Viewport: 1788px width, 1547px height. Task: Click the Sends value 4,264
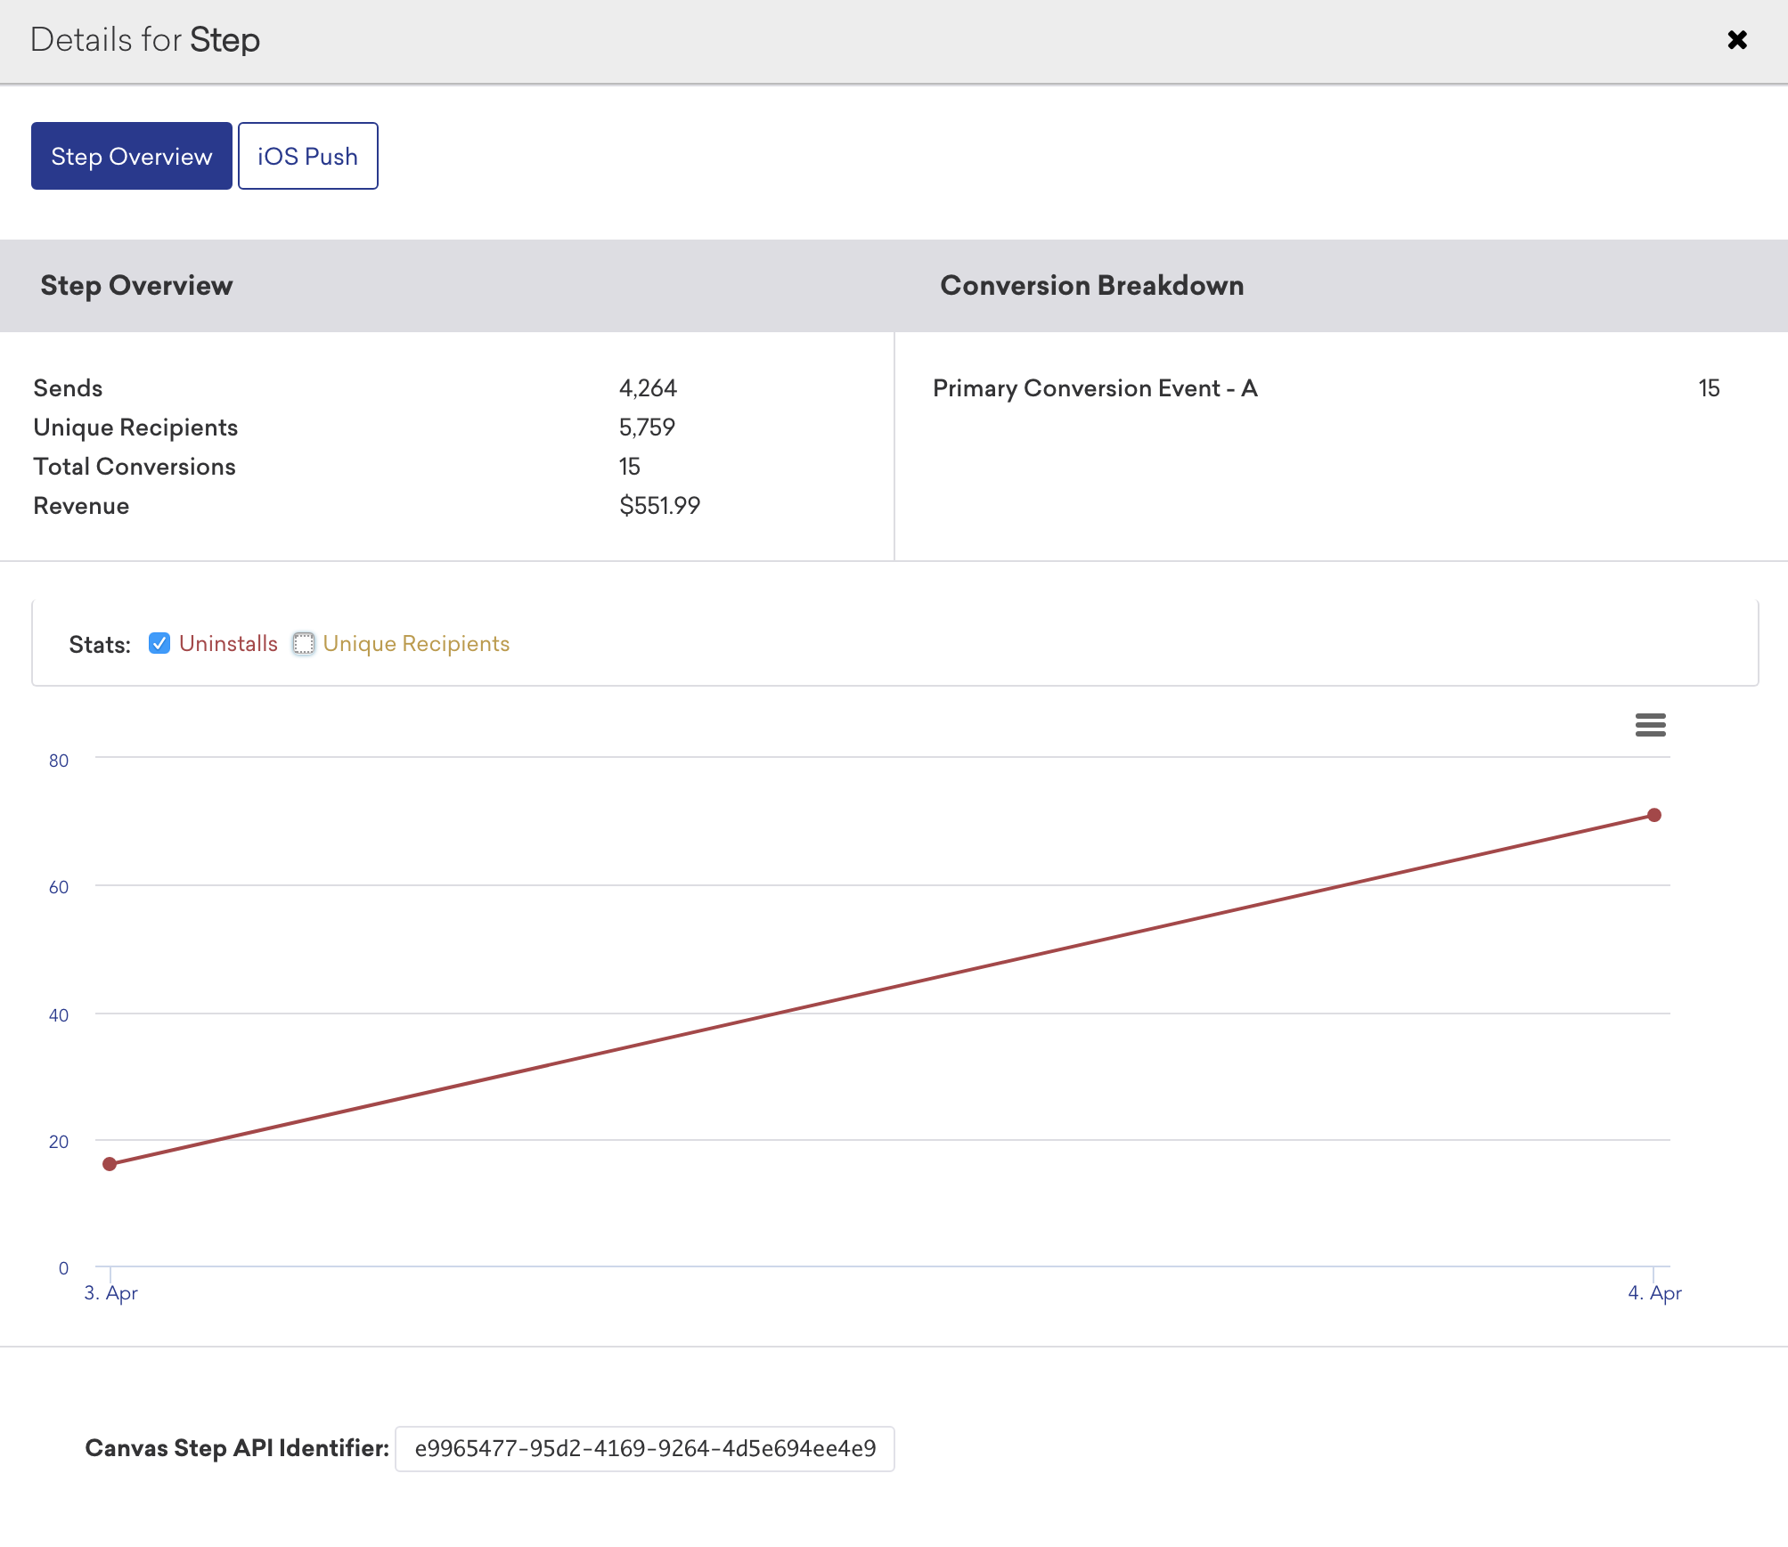[648, 388]
